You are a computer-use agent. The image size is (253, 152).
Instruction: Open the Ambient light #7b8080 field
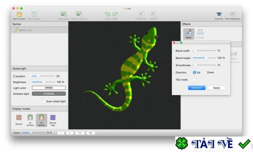click(49, 94)
